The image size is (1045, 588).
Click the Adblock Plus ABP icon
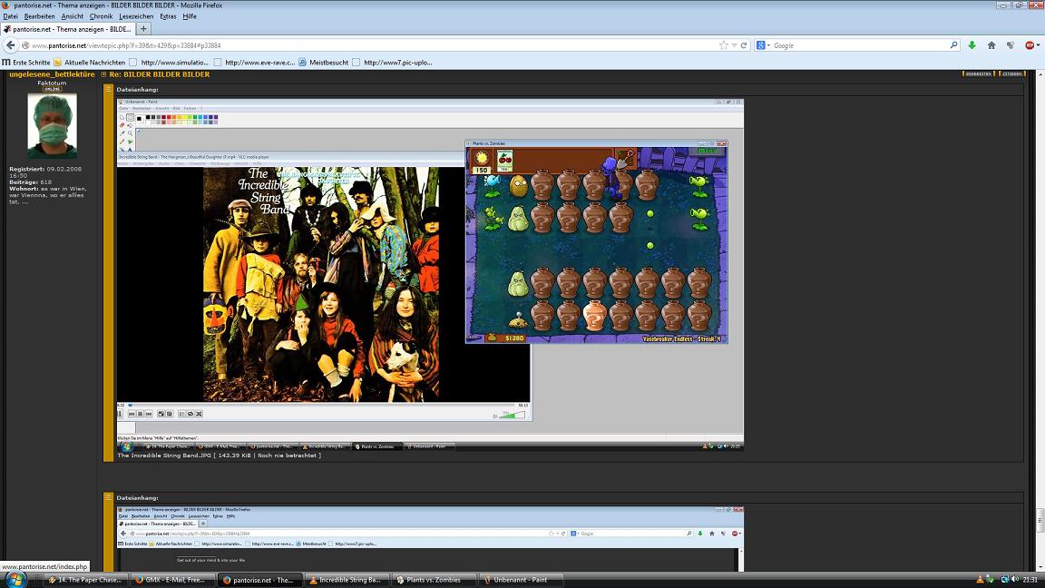1030,45
